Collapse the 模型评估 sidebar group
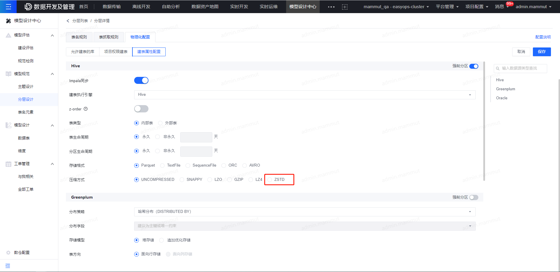 point(52,35)
